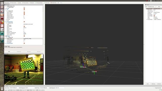
Task: Expand the last PointCloud2 node
Action: [x=5, y=43]
